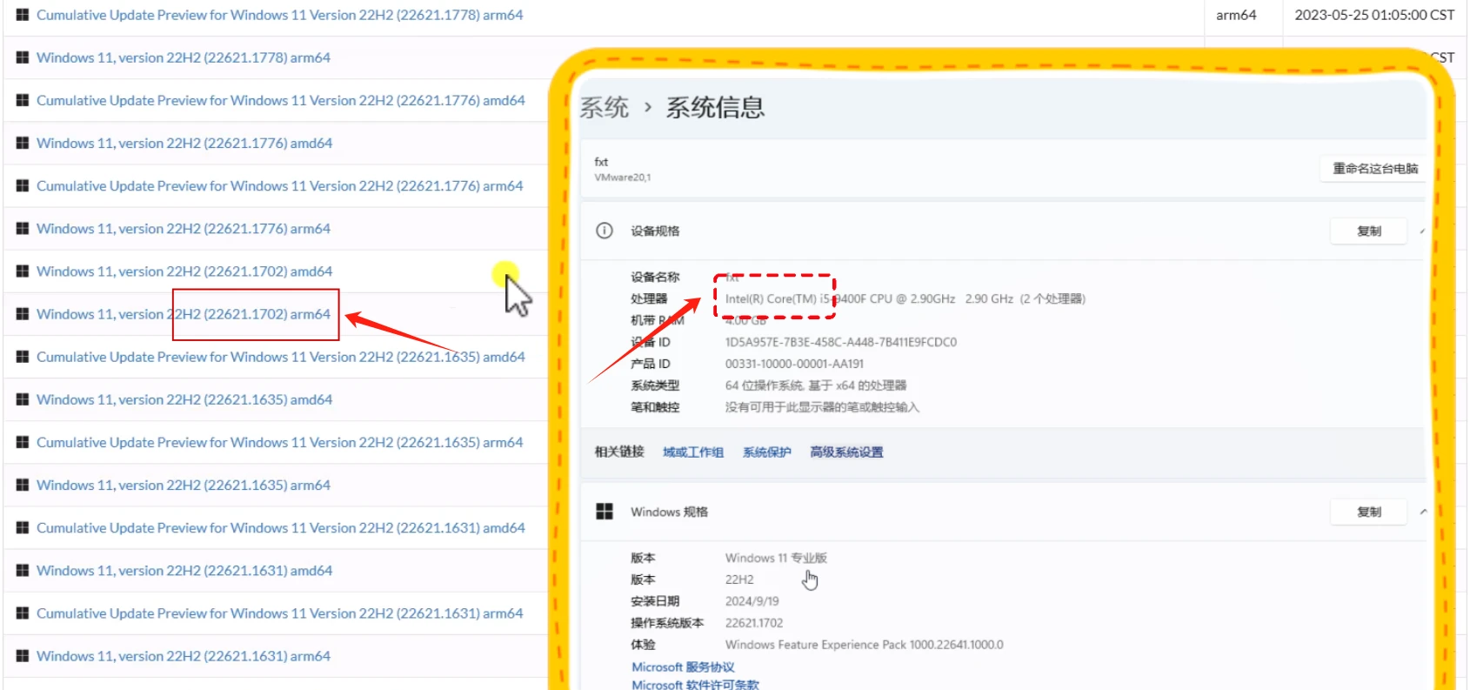
Task: Click Windows logo icon beside Windows 11 (22621.1776) arm64
Action: point(23,228)
